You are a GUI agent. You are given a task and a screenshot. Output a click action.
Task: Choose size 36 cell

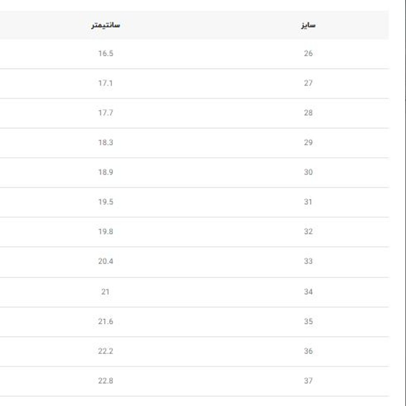[308, 351]
